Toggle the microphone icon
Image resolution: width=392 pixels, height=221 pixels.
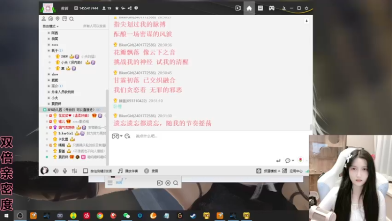[65, 171]
